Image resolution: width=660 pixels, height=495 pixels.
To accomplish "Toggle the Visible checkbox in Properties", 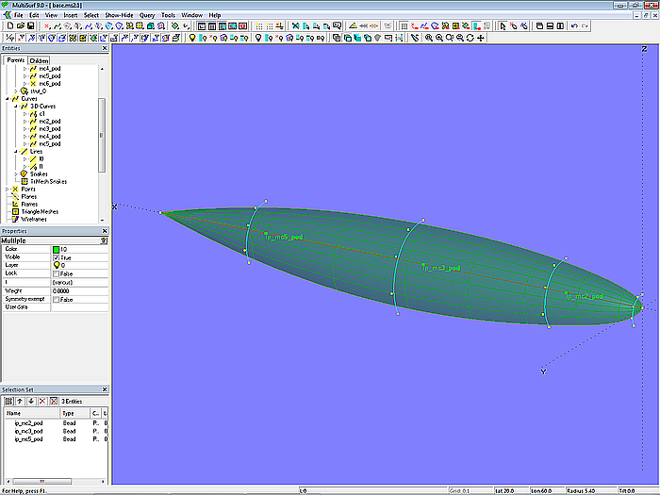I will pos(57,257).
